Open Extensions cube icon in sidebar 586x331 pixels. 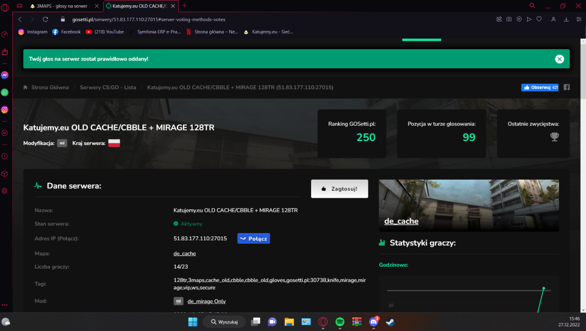point(5,174)
